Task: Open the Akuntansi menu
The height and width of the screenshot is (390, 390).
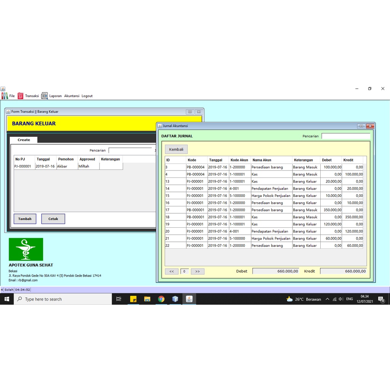Action: pos(72,96)
